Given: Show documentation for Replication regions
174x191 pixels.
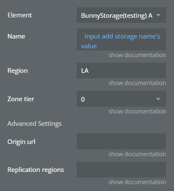Looking at the screenshot, I should 137,182.
